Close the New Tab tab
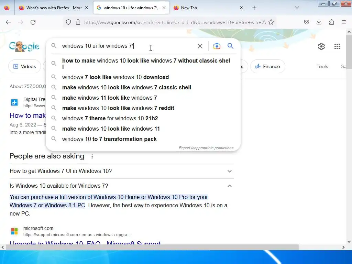This screenshot has height=264, width=352. (241, 8)
